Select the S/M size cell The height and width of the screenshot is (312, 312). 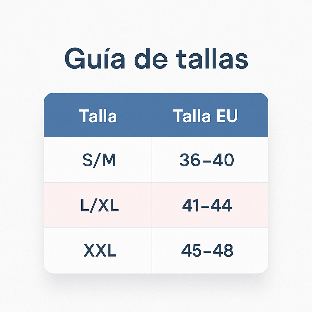[99, 160]
